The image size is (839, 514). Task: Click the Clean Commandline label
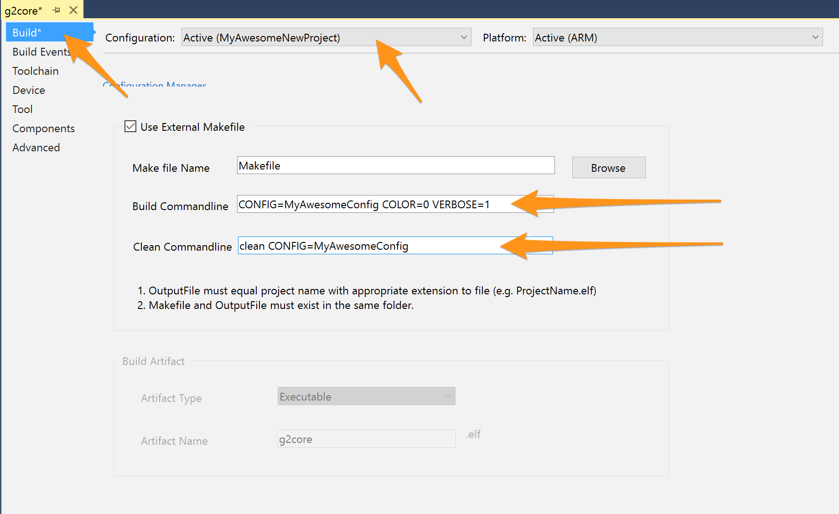(x=182, y=247)
